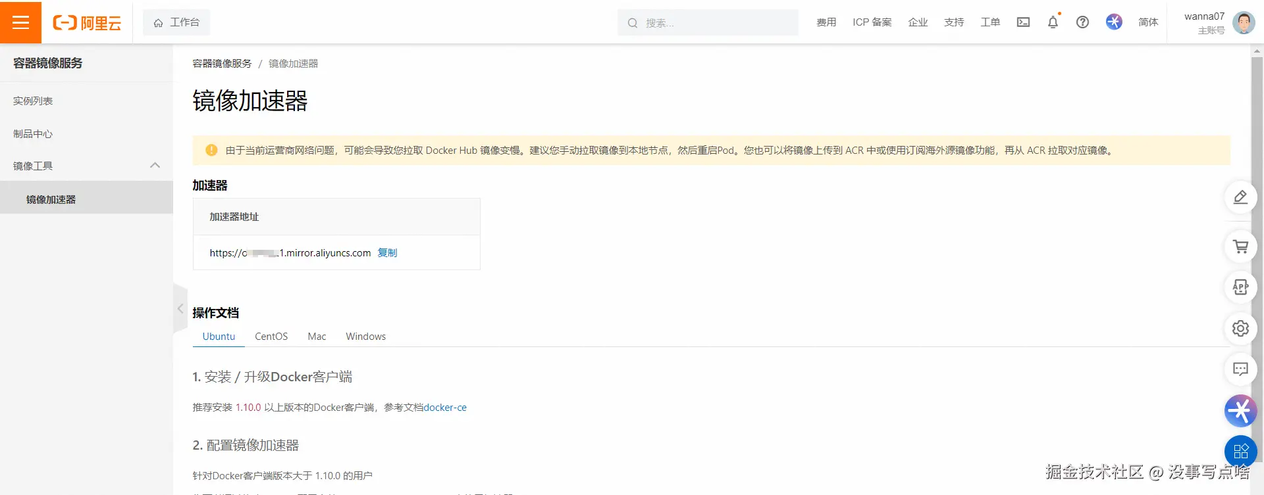Viewport: 1264px width, 495px height.
Task: Switch to the Windows tab
Action: (x=365, y=337)
